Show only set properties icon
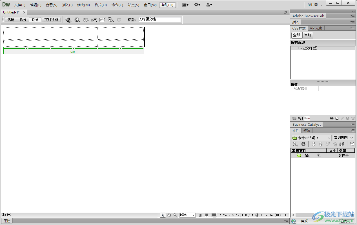This screenshot has width=357, height=225. [x=307, y=118]
